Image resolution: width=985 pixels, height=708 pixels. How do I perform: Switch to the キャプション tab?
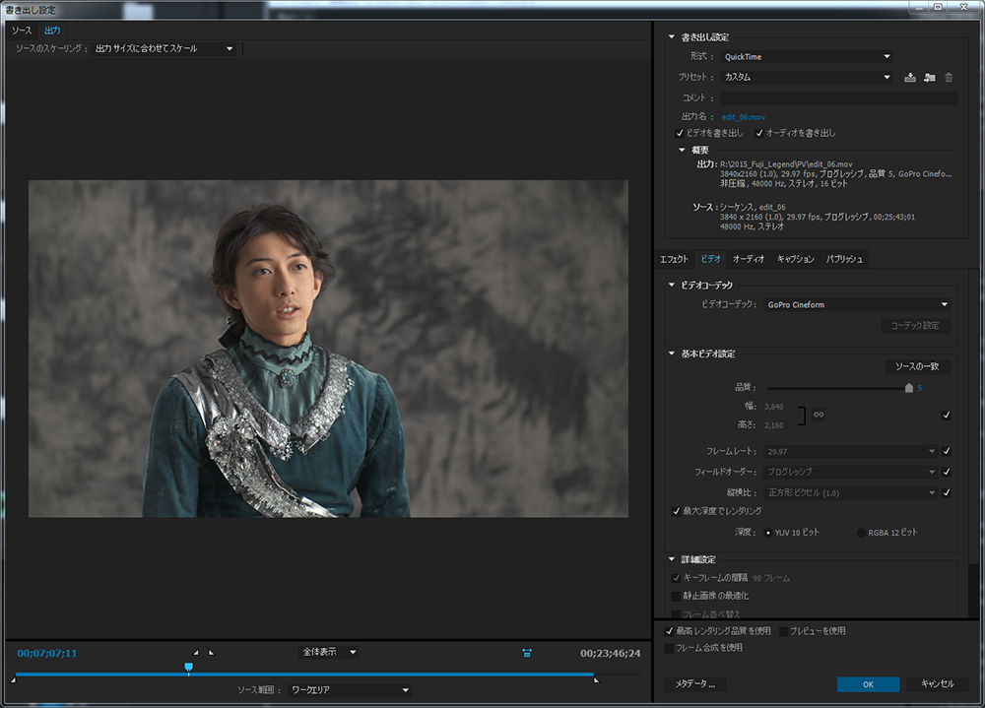pos(795,259)
